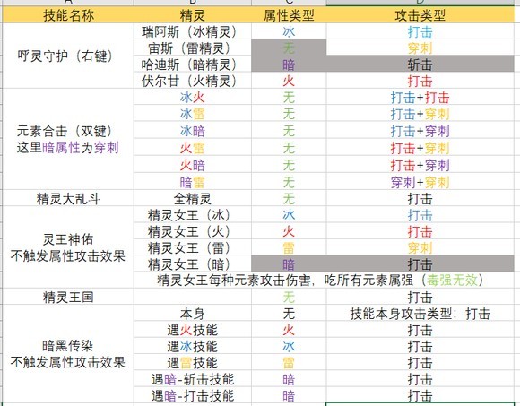This screenshot has height=406, width=520.
Task: Click the 冰 attribute in the 遇冰技能 row
Action: [289, 346]
